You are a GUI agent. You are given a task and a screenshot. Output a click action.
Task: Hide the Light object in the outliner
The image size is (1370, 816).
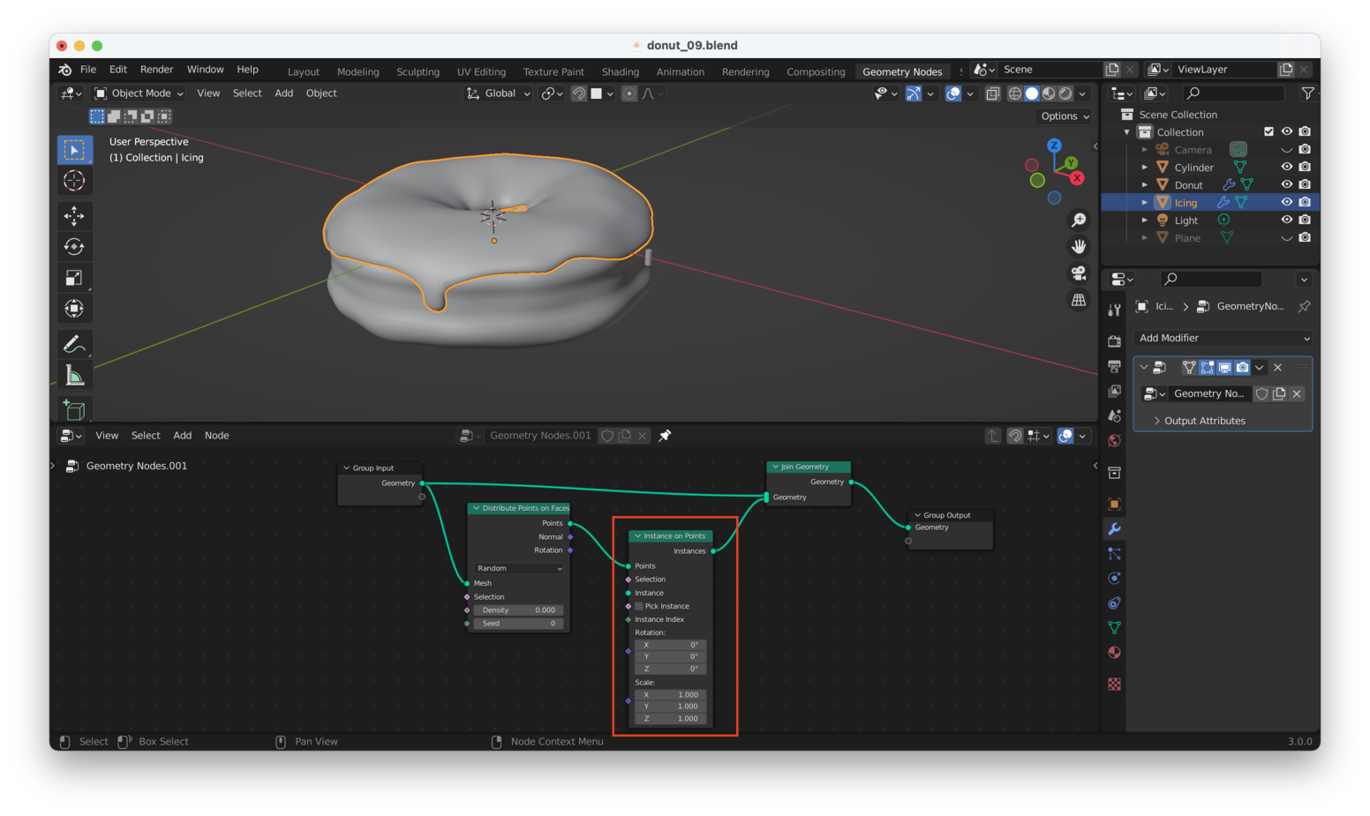pyautogui.click(x=1286, y=220)
